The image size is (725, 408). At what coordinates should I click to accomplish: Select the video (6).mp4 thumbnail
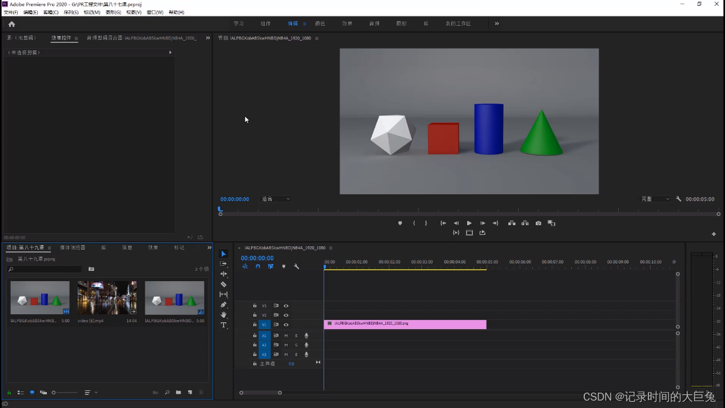[x=107, y=297]
